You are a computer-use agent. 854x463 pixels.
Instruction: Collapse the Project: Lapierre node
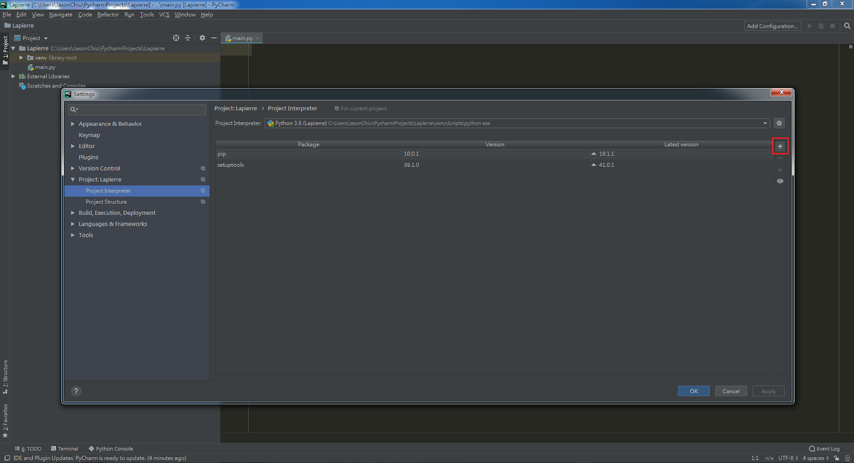(x=73, y=180)
